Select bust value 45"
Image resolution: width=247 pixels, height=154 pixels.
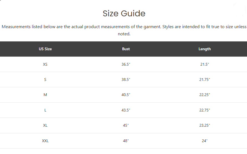tap(126, 125)
